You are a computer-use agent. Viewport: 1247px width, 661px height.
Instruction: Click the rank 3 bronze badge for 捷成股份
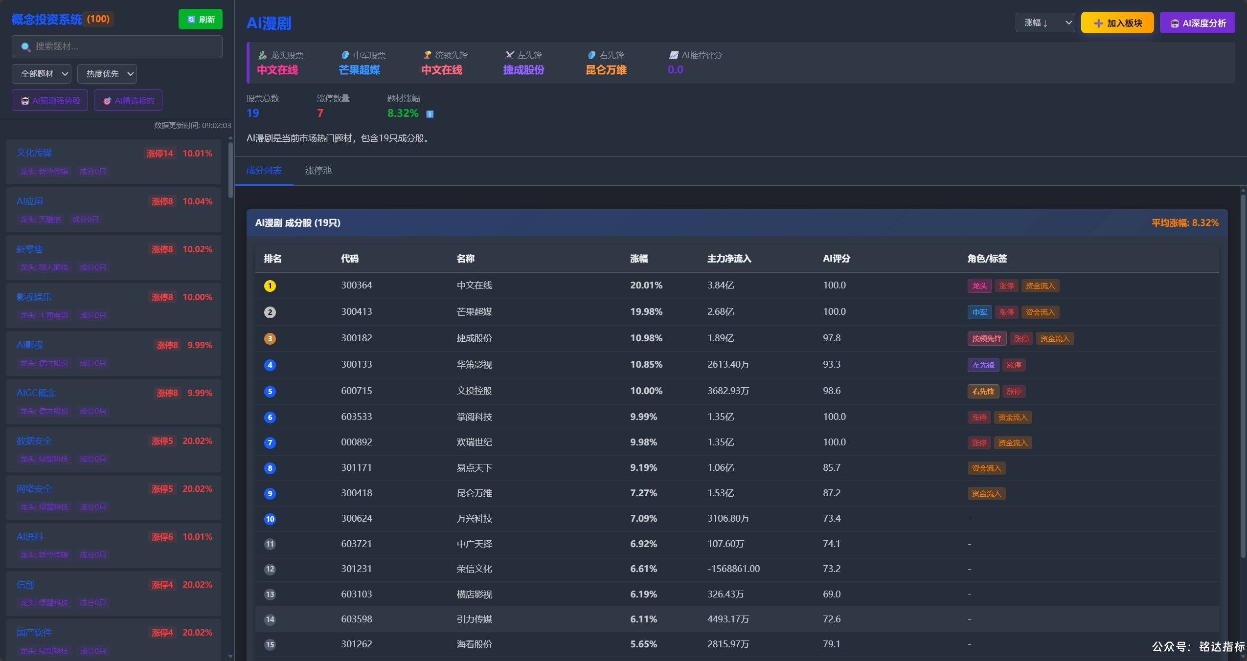click(270, 339)
